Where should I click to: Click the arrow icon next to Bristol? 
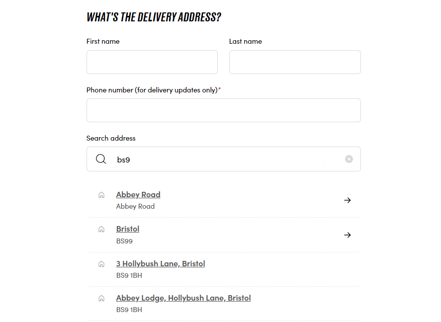(347, 235)
